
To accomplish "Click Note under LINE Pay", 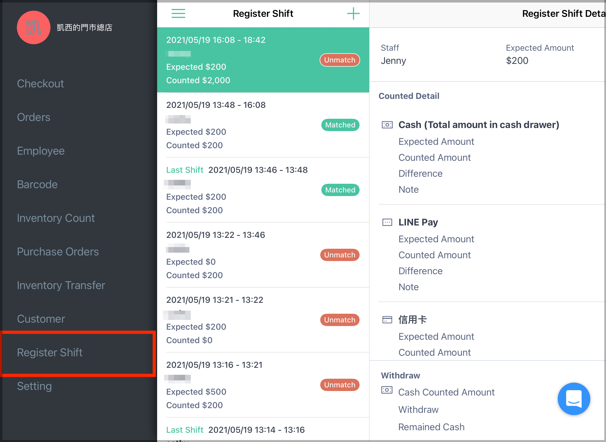I will tap(408, 287).
